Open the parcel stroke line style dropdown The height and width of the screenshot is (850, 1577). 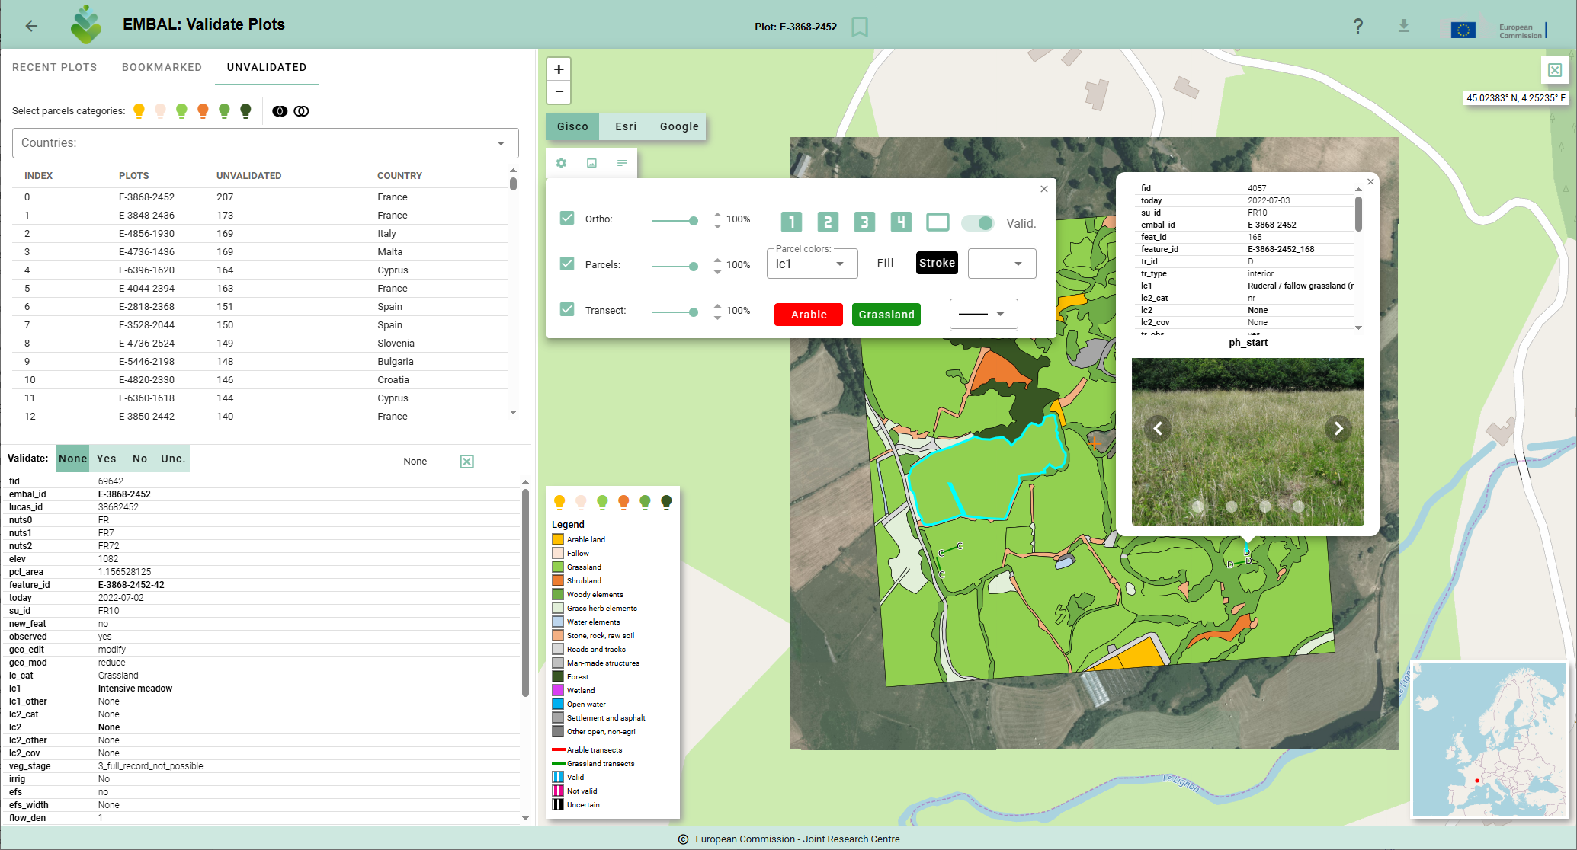1002,264
